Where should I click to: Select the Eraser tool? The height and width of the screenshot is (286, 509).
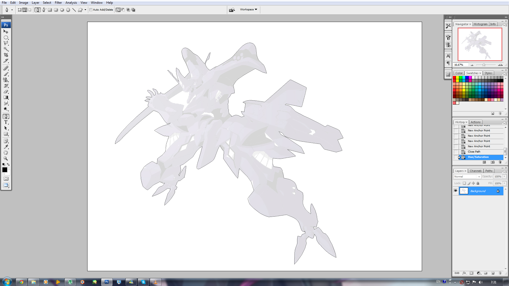coord(6,91)
